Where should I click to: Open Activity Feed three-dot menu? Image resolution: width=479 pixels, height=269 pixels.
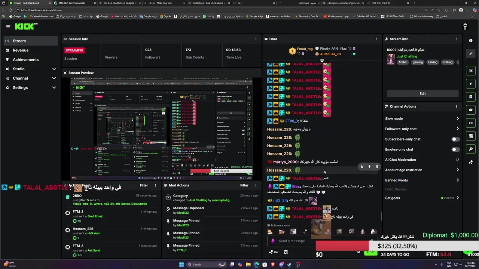(155, 185)
